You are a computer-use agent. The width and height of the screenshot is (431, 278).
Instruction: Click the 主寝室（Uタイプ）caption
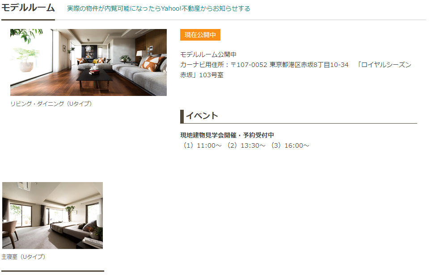[x=23, y=257]
